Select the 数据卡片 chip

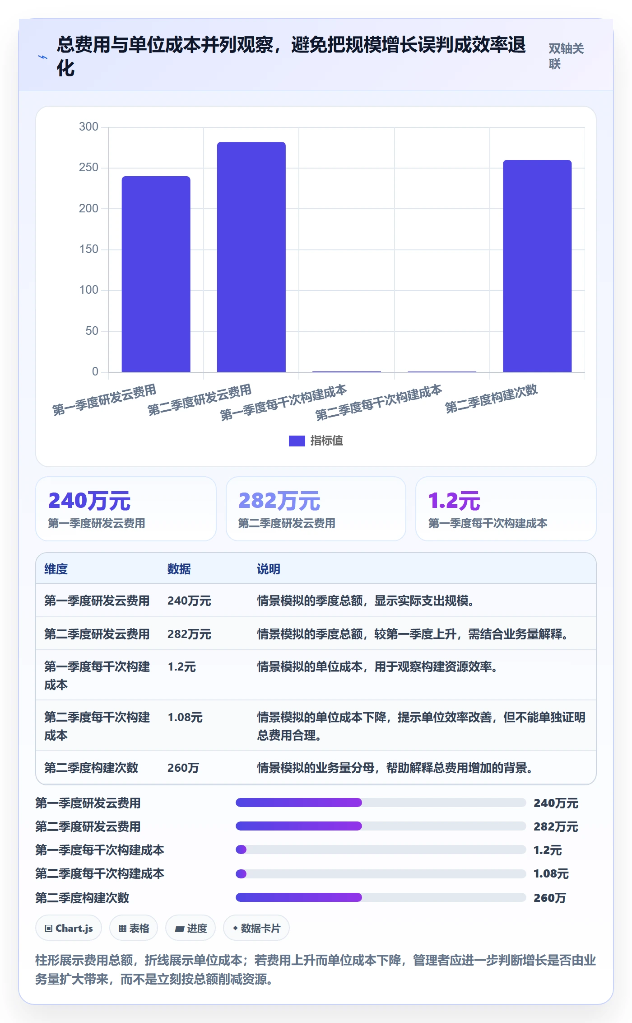pos(256,928)
